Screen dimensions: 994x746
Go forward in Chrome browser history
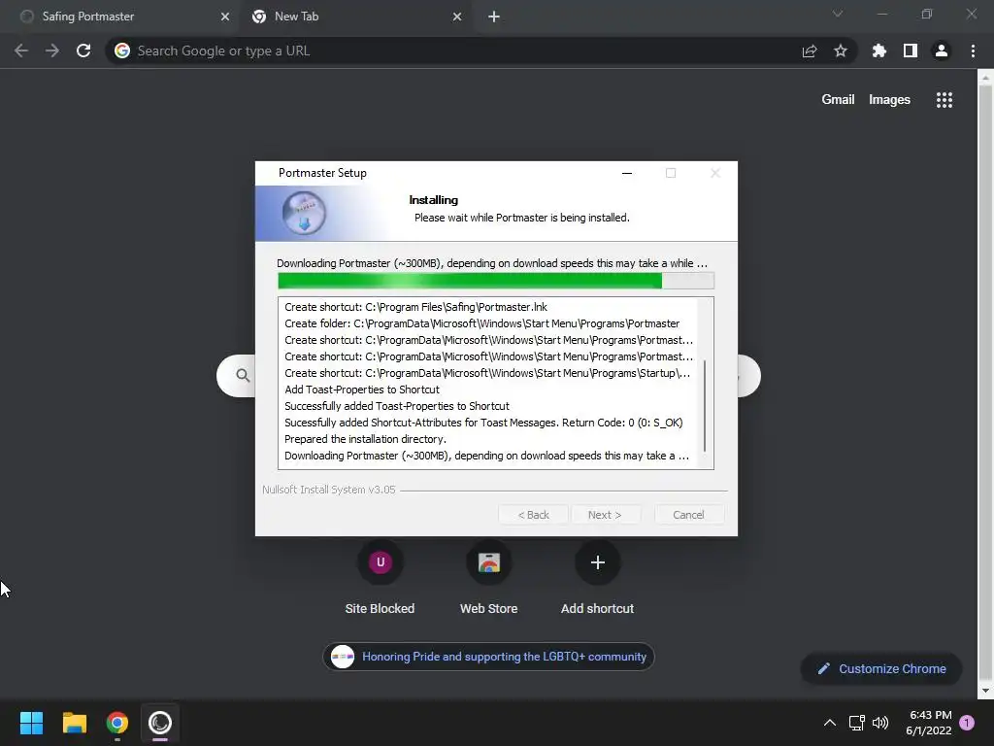(x=52, y=51)
